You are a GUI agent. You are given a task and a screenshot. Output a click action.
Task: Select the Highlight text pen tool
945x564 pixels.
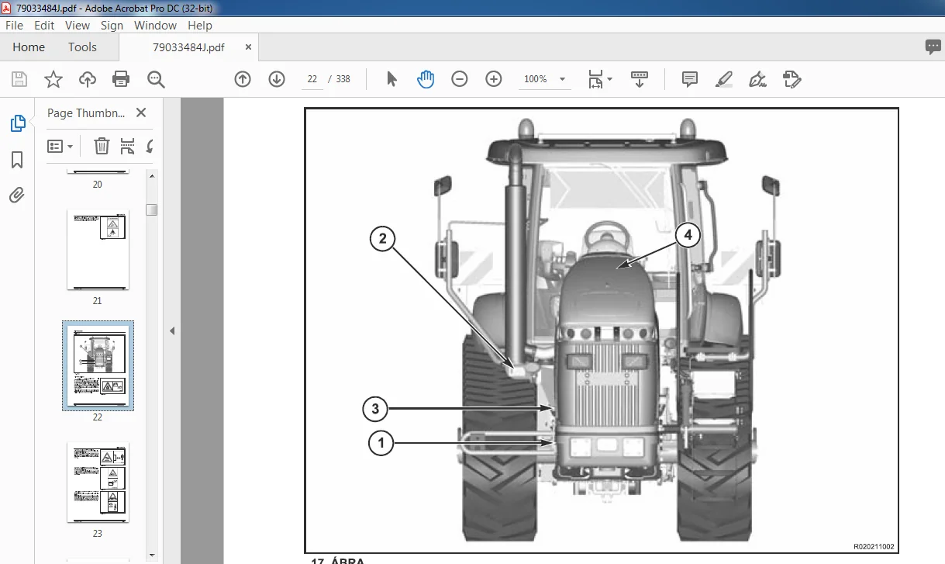point(723,79)
